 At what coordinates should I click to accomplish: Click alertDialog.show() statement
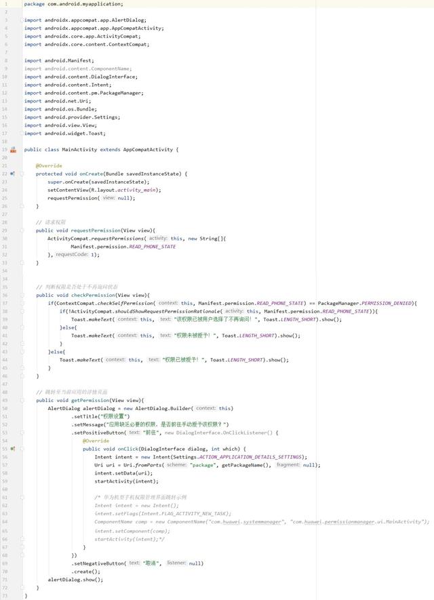75,580
